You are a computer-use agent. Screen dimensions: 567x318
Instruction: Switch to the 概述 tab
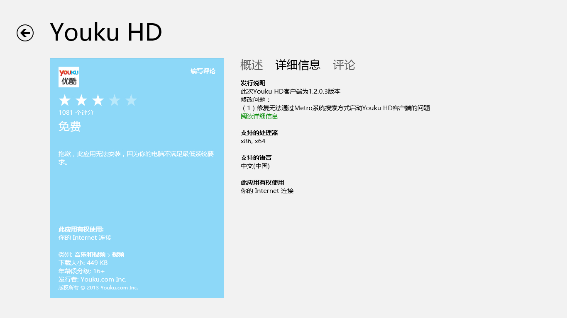click(252, 65)
